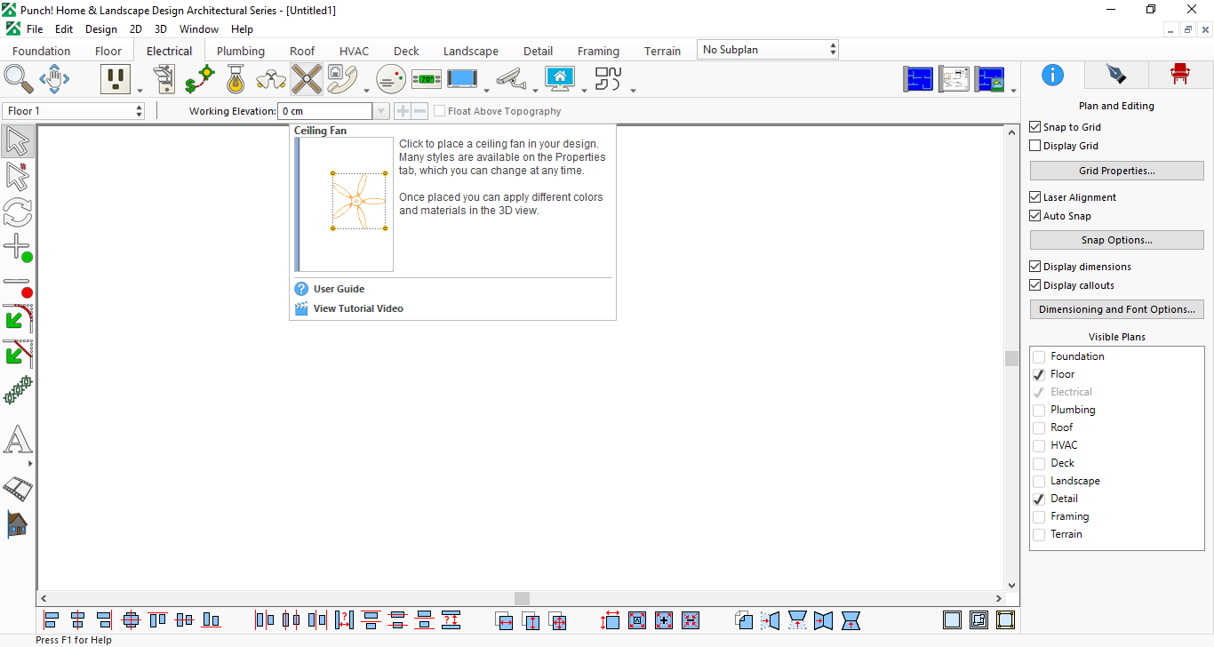The image size is (1214, 647).
Task: Click the Snap Options... button
Action: pyautogui.click(x=1117, y=240)
